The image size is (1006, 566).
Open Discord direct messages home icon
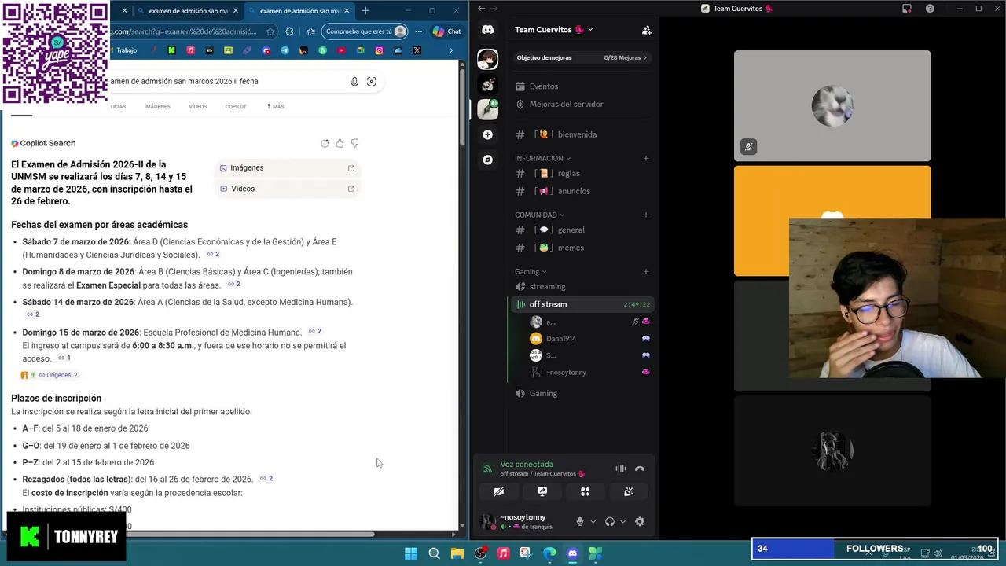[487, 30]
